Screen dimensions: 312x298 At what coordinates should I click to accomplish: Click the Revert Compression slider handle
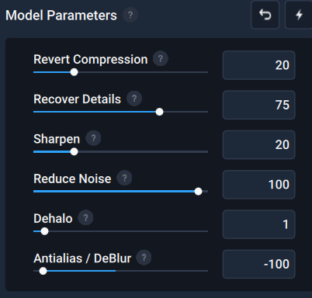coord(74,72)
